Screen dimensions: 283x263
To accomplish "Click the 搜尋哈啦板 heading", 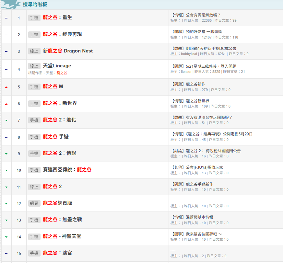I will pyautogui.click(x=35, y=4).
